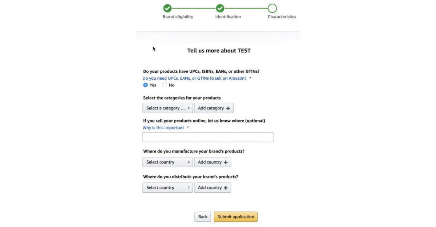The image size is (436, 227).
Task: Click the Brand eligibility green checkmark step
Action: [x=167, y=8]
